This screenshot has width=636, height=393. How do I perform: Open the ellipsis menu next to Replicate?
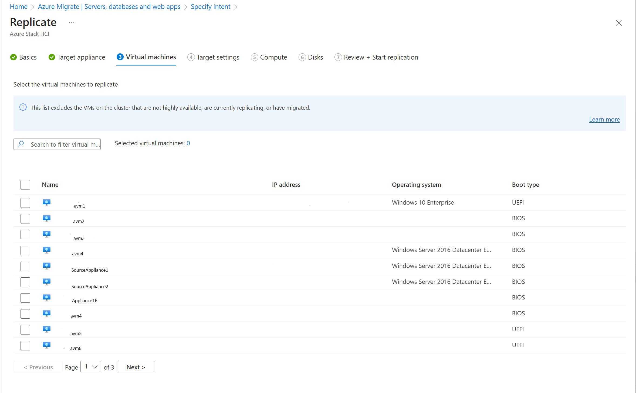(x=72, y=23)
